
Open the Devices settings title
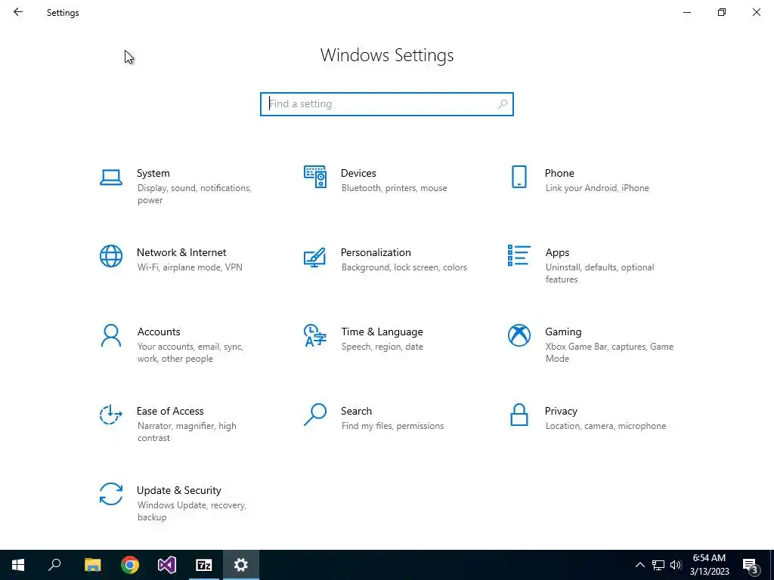point(358,173)
